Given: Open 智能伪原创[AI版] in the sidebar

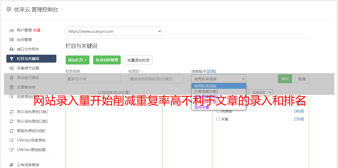Looking at the screenshot, I should 31,131.
